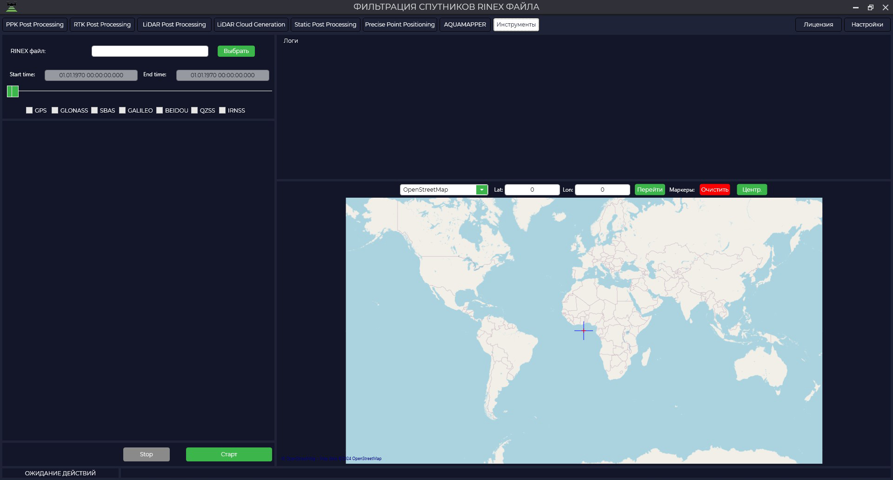Click the green time range slider handle
The image size is (893, 480).
point(13,91)
